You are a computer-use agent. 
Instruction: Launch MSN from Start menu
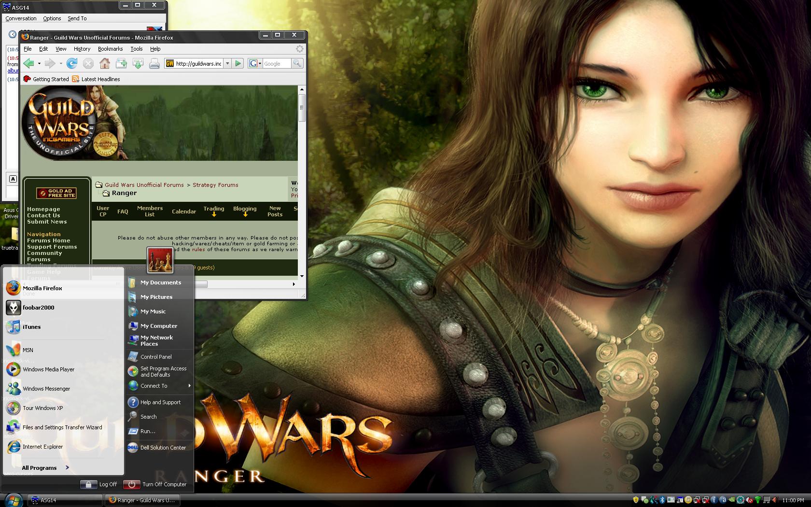click(x=63, y=350)
